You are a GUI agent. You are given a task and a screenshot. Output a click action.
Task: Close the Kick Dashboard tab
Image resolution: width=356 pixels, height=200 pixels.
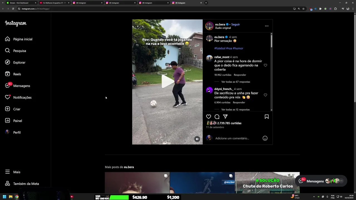coord(36,3)
